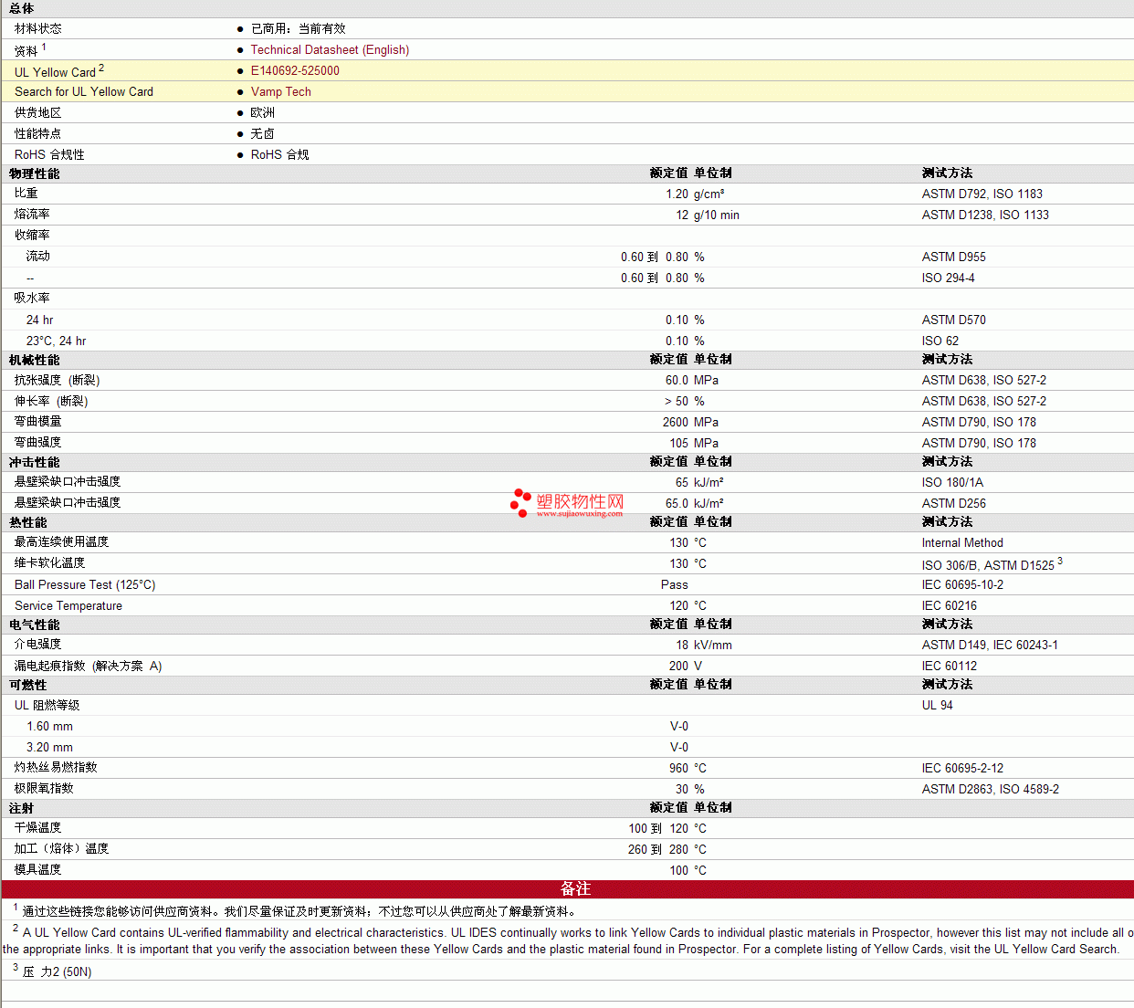Select the 注射 section header
This screenshot has width=1134, height=1008.
tap(22, 808)
